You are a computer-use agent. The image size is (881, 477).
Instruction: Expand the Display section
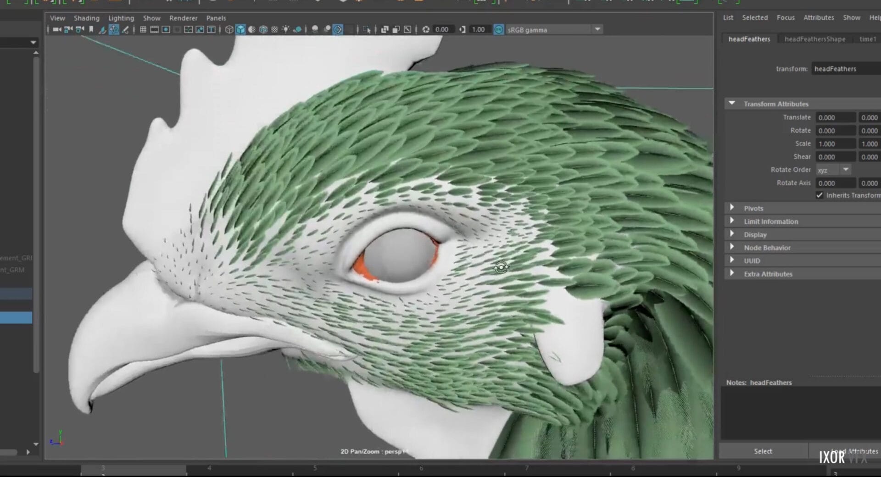point(732,234)
